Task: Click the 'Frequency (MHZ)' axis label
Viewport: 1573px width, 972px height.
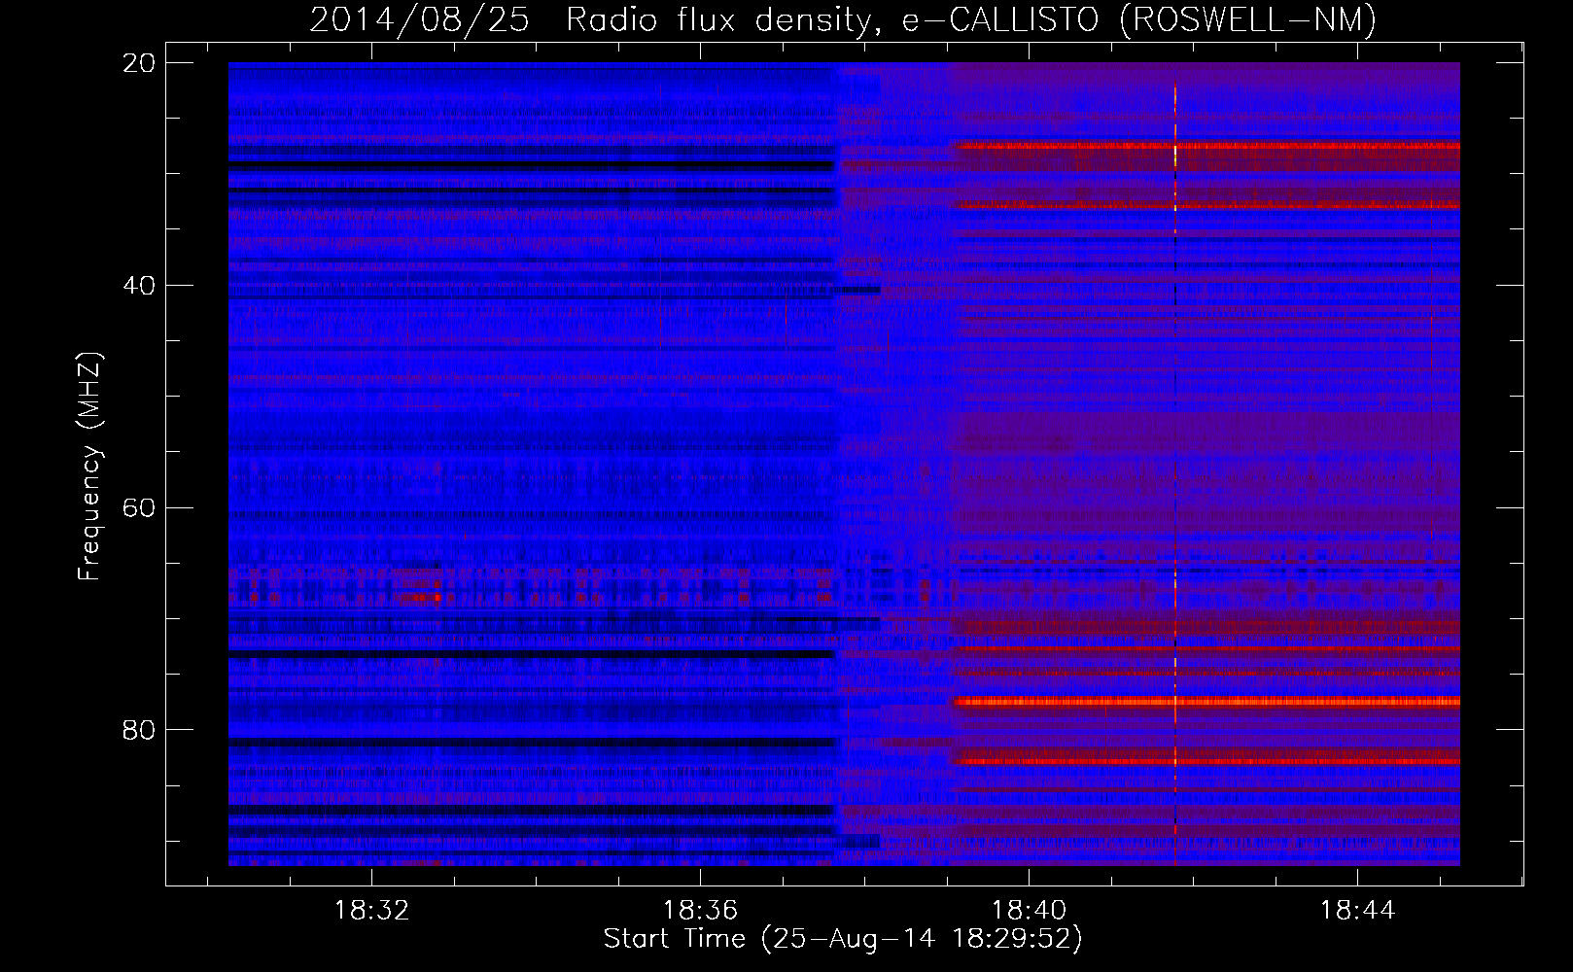Action: pos(89,467)
